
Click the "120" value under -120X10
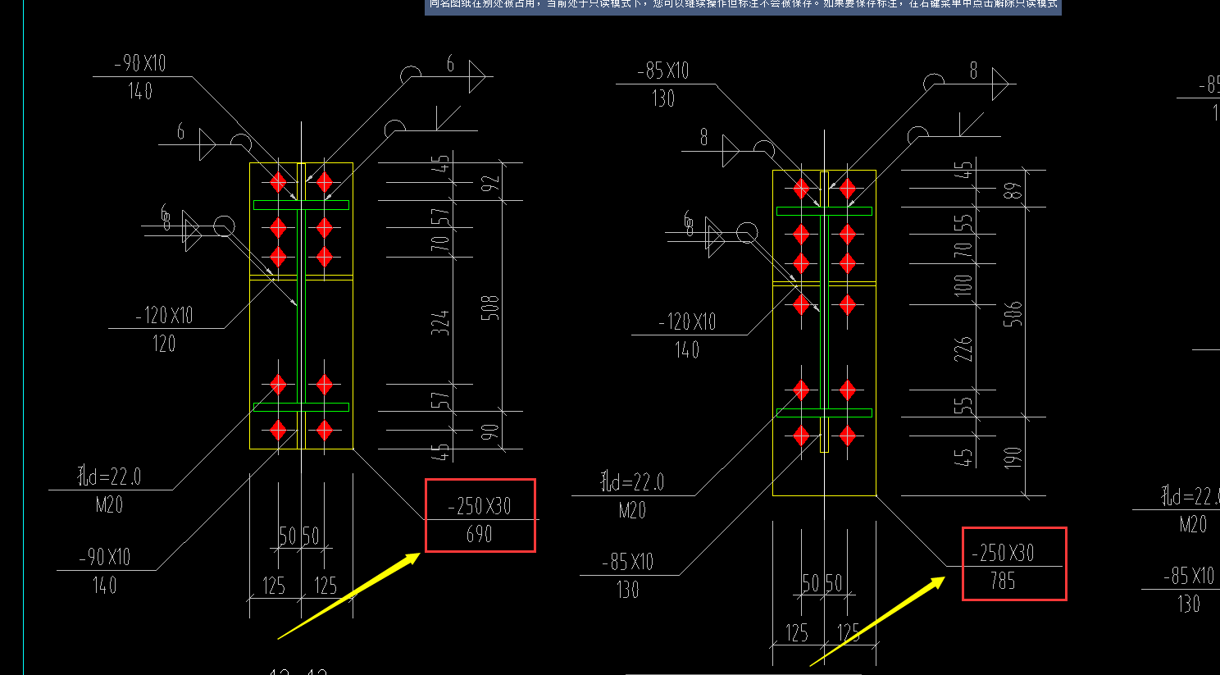coord(164,344)
